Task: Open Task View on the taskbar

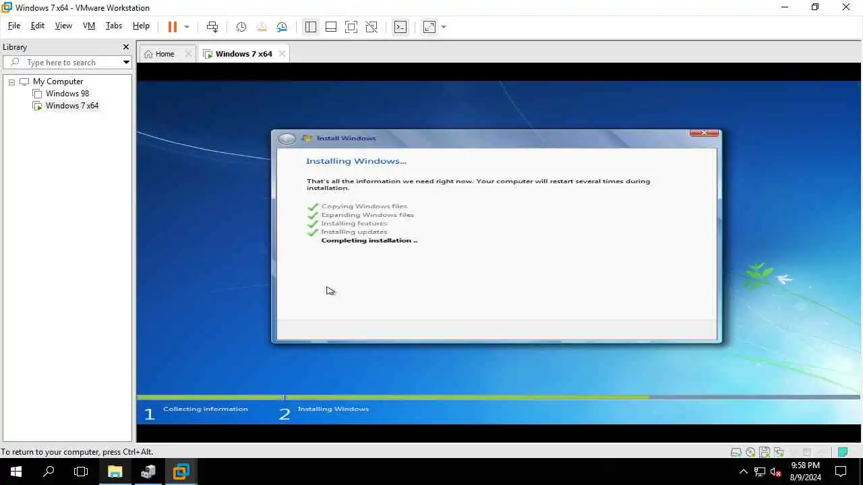Action: [81, 472]
